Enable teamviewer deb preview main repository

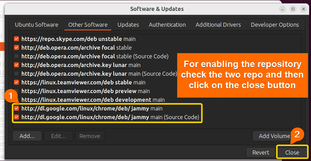pos(17,91)
